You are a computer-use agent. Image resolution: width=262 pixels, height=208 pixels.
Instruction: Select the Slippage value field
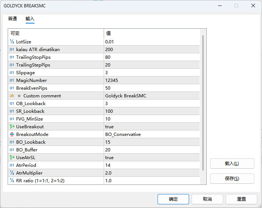coord(152,73)
